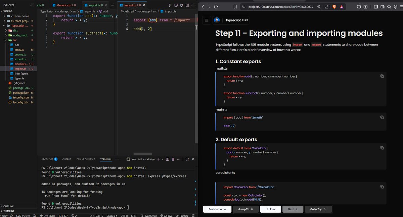Open Explorer views and more actions ellipsis
Screen dimensions: 403x217
(32, 5)
